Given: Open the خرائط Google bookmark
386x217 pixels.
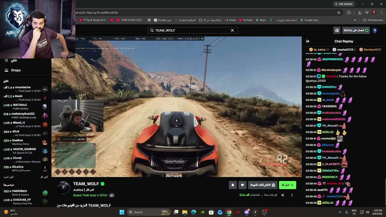Looking at the screenshot, I should click(309, 20).
